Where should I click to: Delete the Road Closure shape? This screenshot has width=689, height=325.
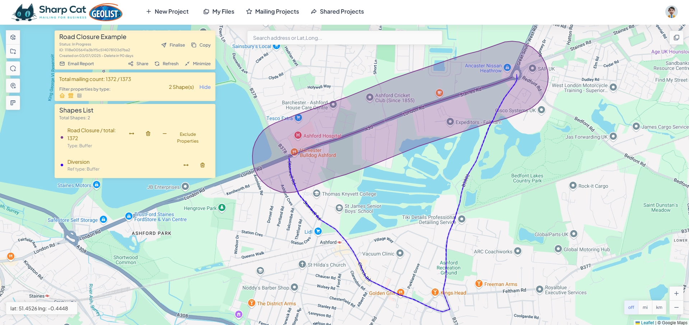click(x=148, y=134)
